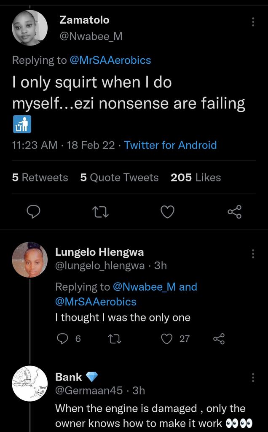Like Lungelo Hlengwa's reply
Image resolution: width=268 pixels, height=432 pixels.
167,338
